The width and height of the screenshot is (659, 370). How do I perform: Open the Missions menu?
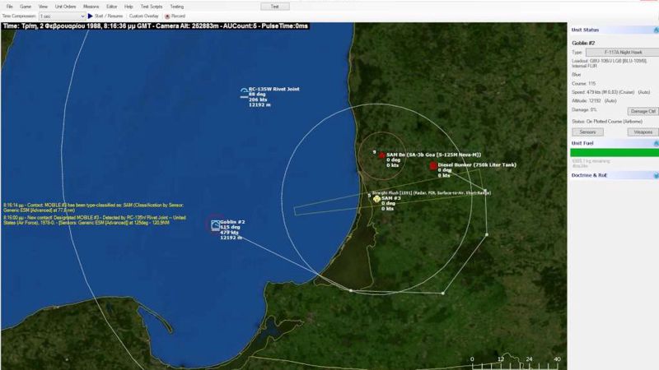91,7
